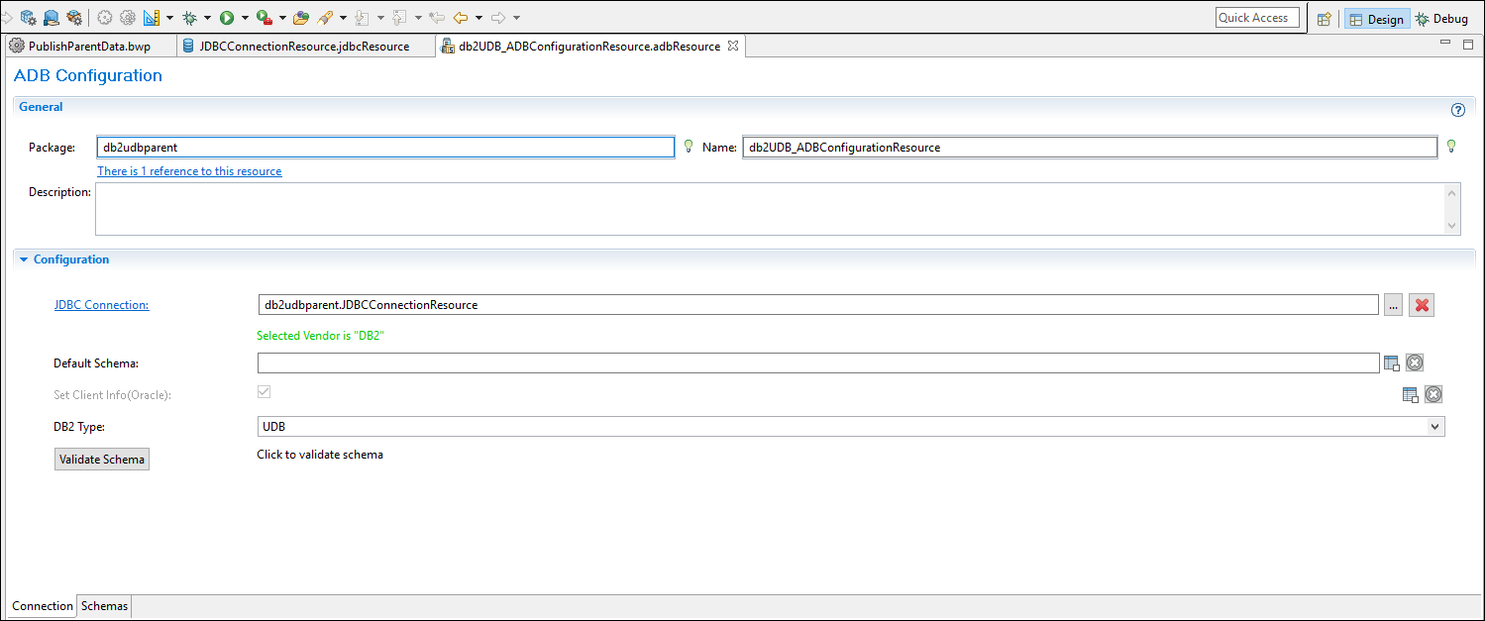This screenshot has width=1485, height=621.
Task: Maximize the editor area
Action: click(x=1468, y=45)
